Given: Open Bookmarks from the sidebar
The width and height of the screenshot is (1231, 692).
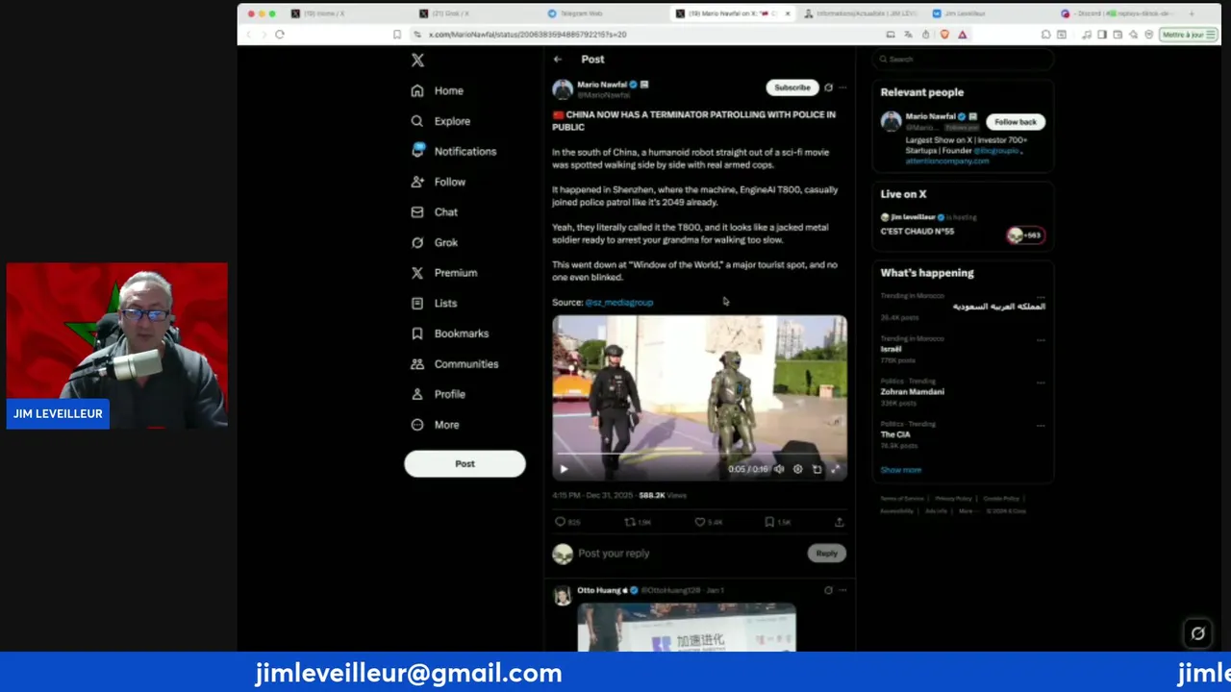Looking at the screenshot, I should click(449, 334).
